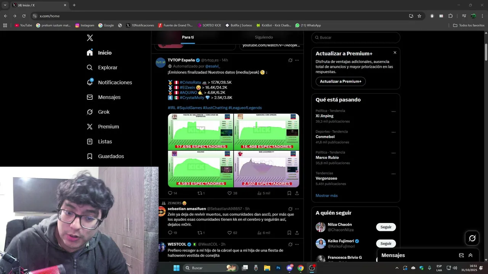The width and height of the screenshot is (488, 274).
Task: Open the floating Grok button
Action: pos(472,238)
